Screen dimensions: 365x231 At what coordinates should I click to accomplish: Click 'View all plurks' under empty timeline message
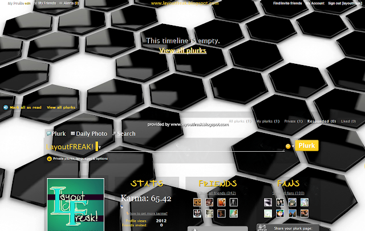pyautogui.click(x=182, y=51)
